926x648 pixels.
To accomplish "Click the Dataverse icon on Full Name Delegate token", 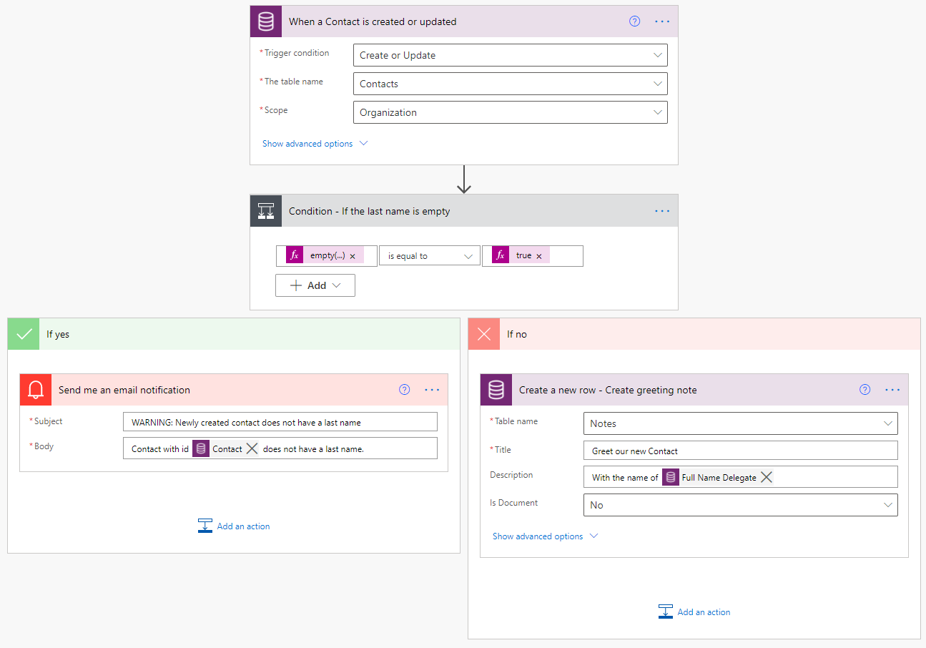I will click(x=671, y=477).
